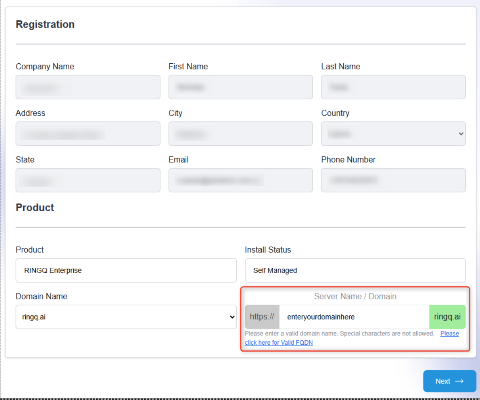Focus the Email input field
The height and width of the screenshot is (400, 480).
[240, 180]
